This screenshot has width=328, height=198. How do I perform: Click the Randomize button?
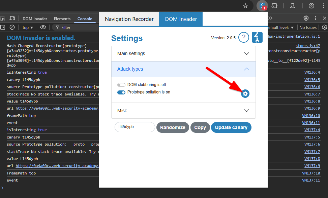click(173, 127)
